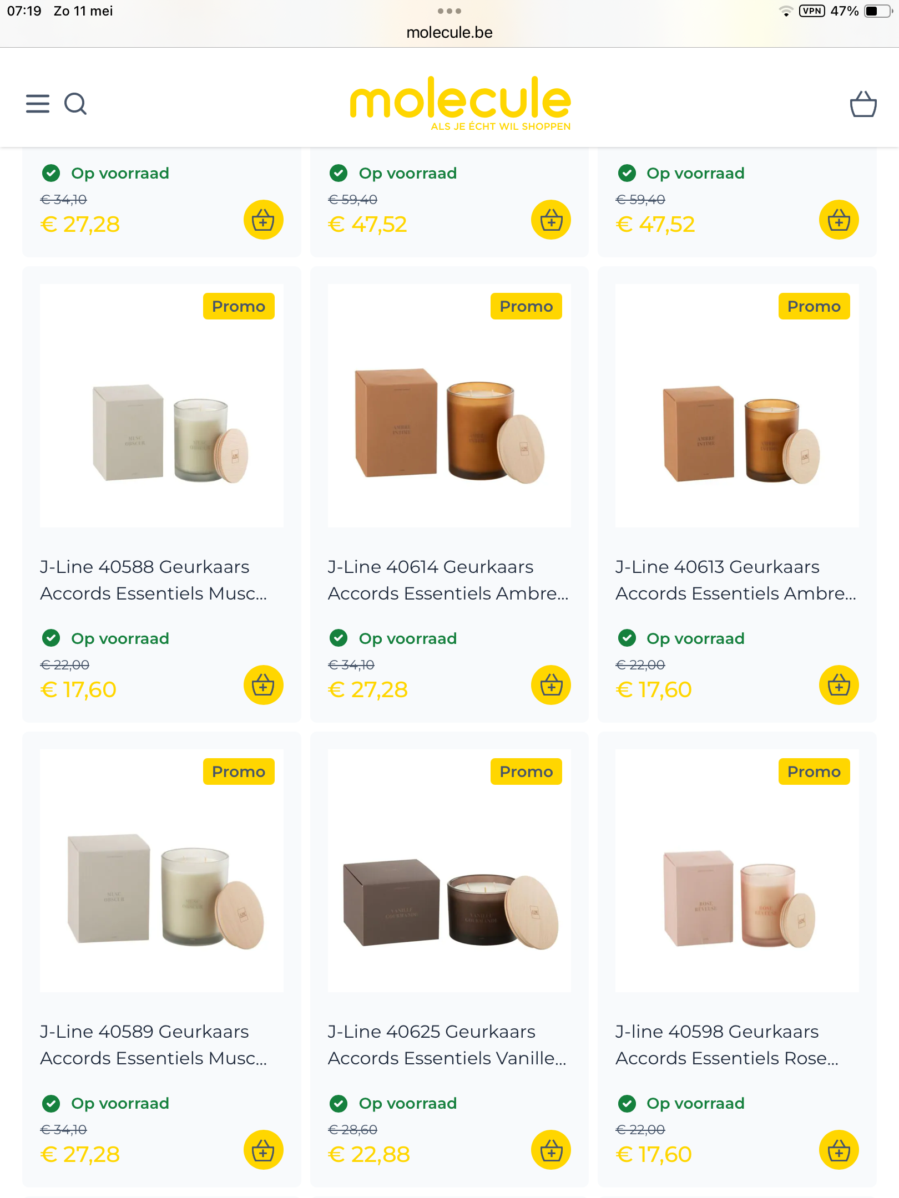Open J-Line 40625 Geurkaars Vanille title link
The height and width of the screenshot is (1198, 899).
pos(447,1044)
